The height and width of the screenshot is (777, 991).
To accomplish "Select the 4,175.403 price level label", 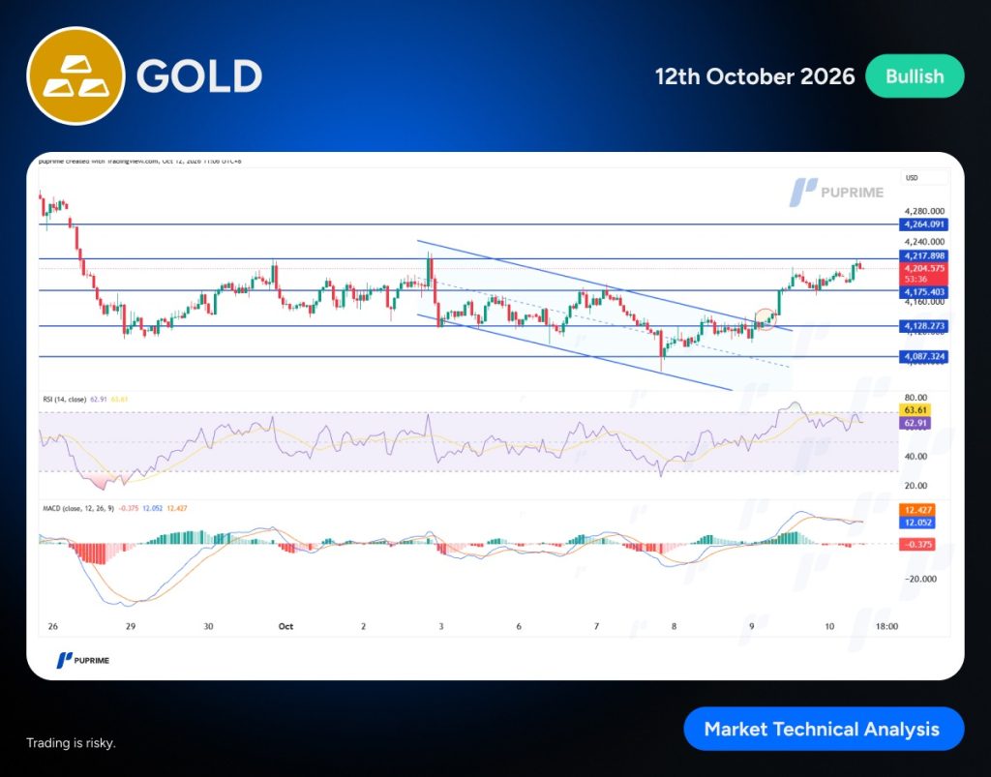I will point(923,292).
